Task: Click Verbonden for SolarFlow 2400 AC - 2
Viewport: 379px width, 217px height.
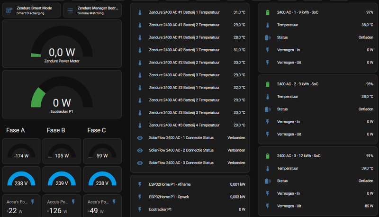Action: (236, 150)
